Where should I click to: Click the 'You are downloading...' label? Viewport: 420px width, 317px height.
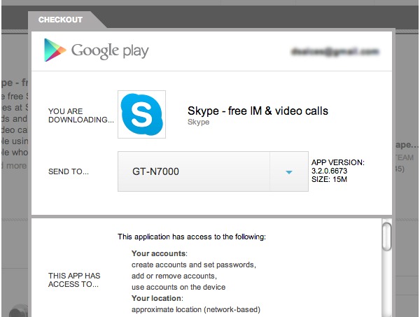tap(80, 115)
